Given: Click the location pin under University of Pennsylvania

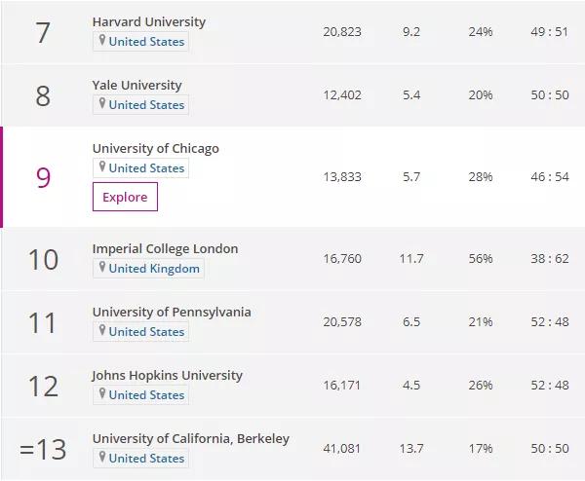Looking at the screenshot, I should (101, 330).
